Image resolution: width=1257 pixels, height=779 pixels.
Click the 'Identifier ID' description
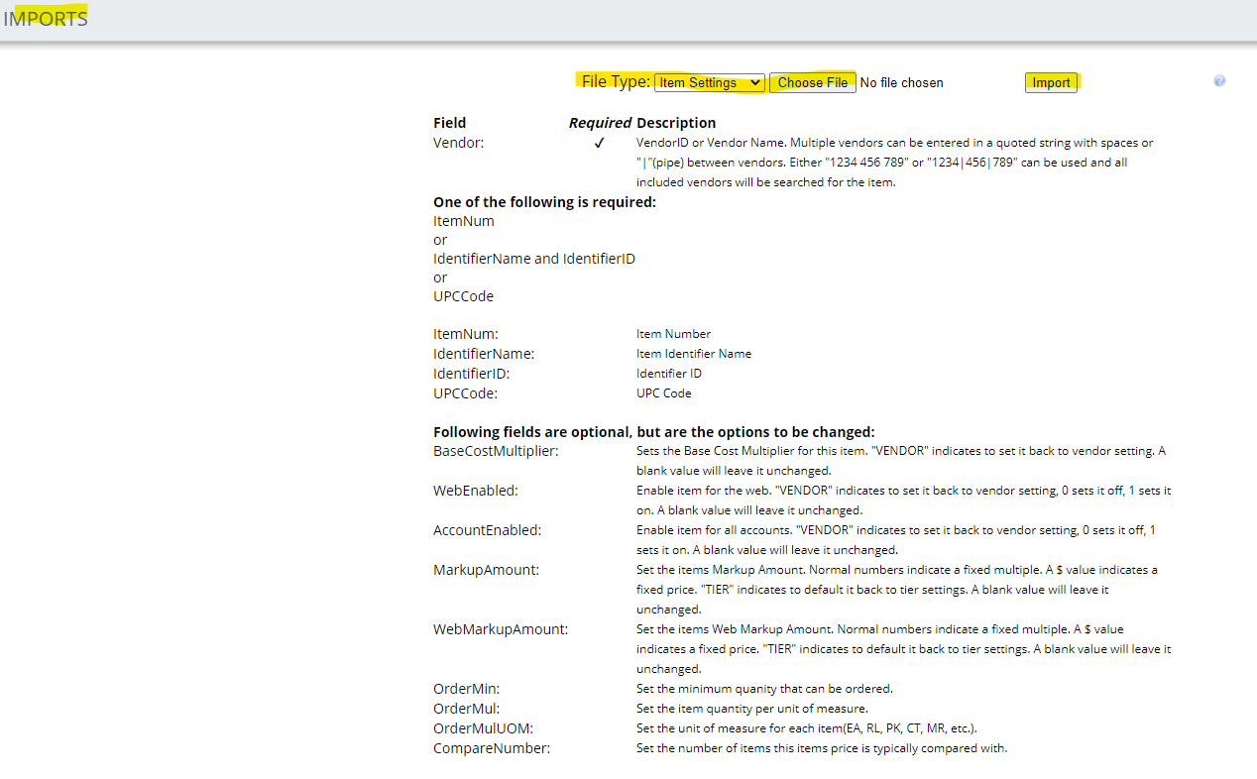pos(669,374)
